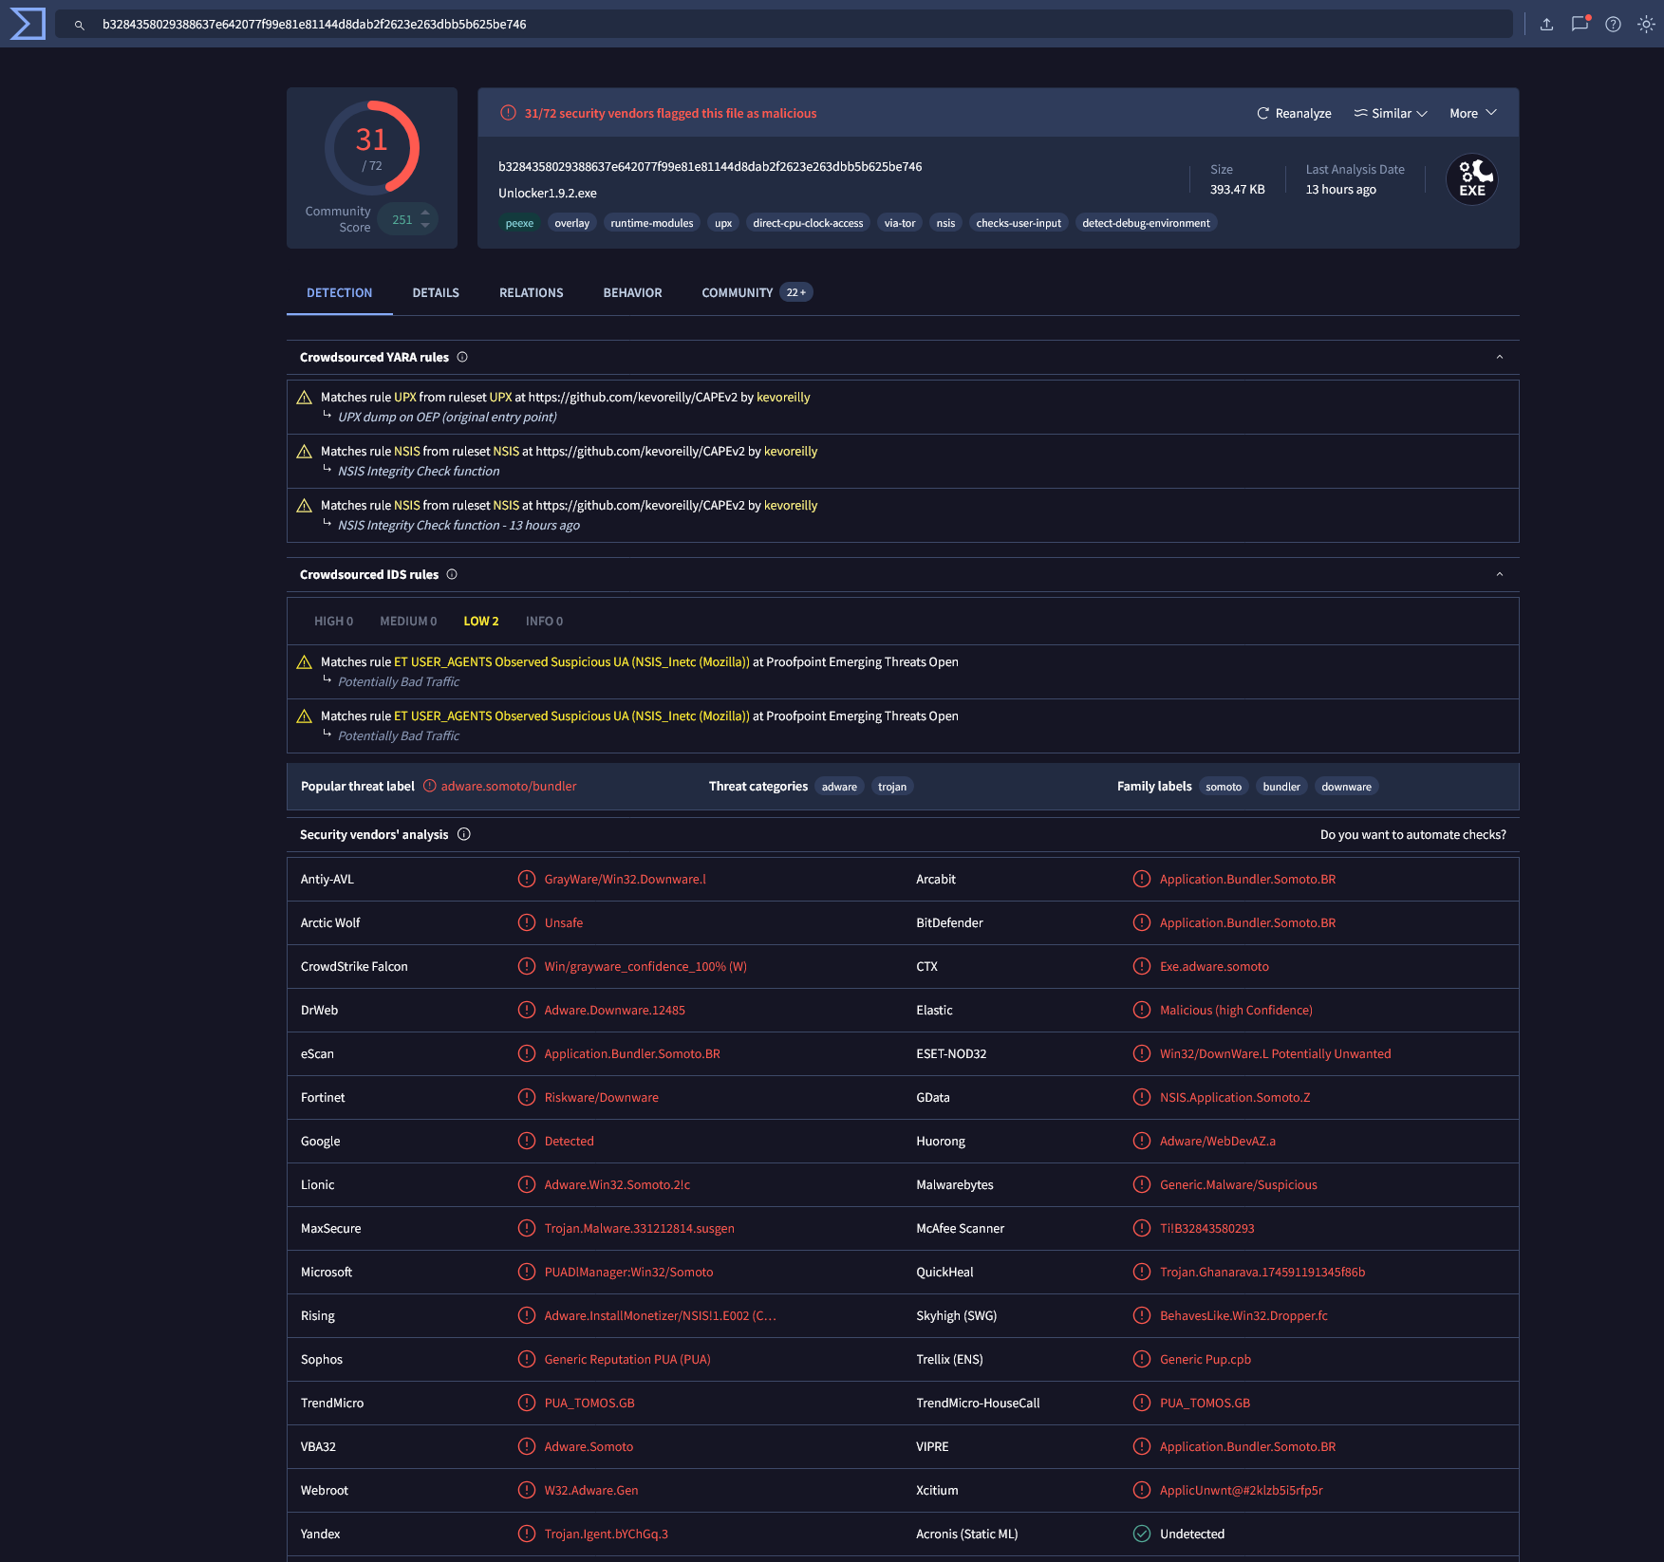
Task: Click the EXE file type icon
Action: (1472, 179)
